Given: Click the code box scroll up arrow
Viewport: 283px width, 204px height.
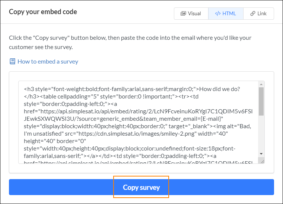Looking at the screenshot, I should [261, 84].
